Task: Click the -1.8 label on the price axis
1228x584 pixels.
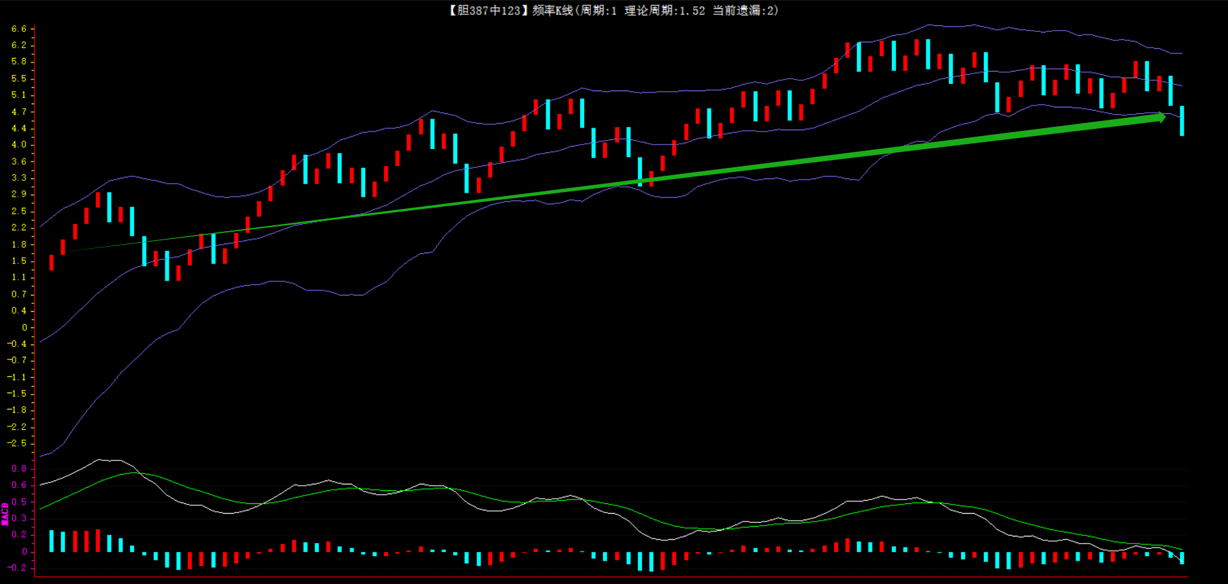Action: 18,410
